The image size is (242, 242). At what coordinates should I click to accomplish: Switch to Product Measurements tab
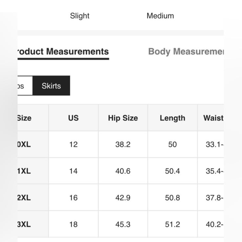(x=63, y=52)
